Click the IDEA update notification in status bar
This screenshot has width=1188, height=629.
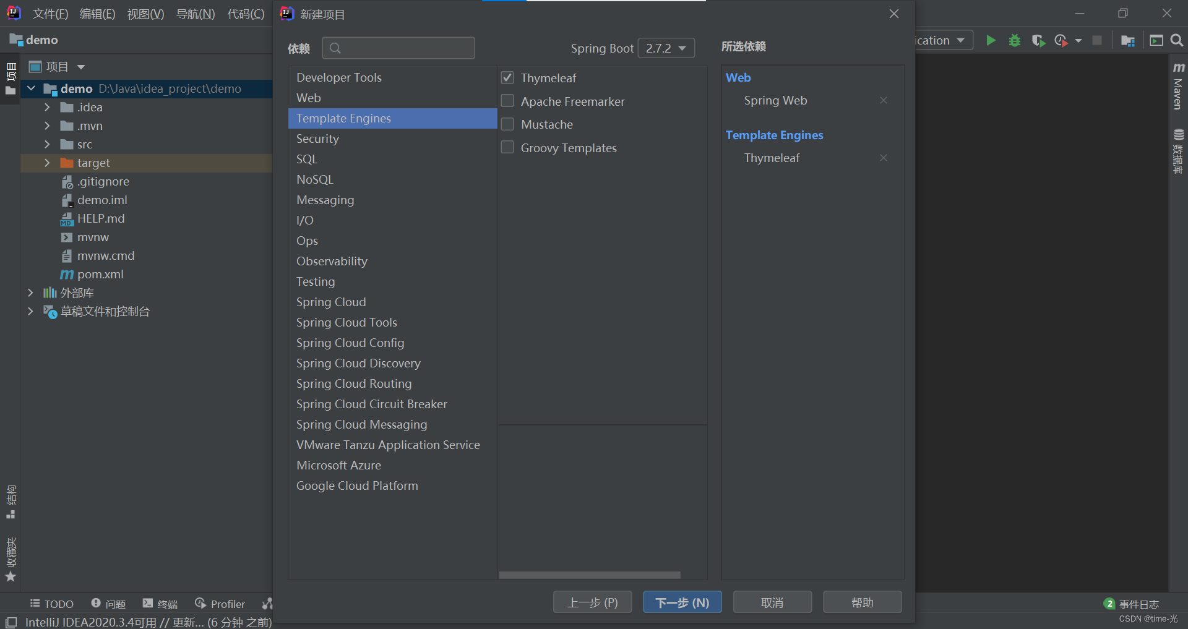click(148, 622)
